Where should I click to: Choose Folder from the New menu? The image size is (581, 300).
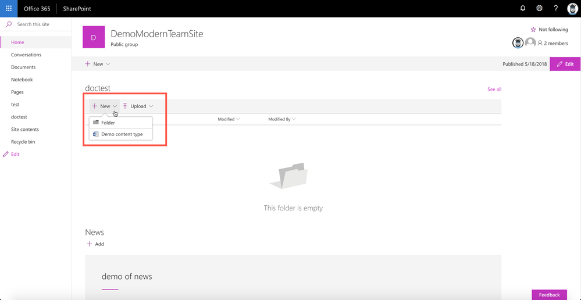tap(121, 123)
